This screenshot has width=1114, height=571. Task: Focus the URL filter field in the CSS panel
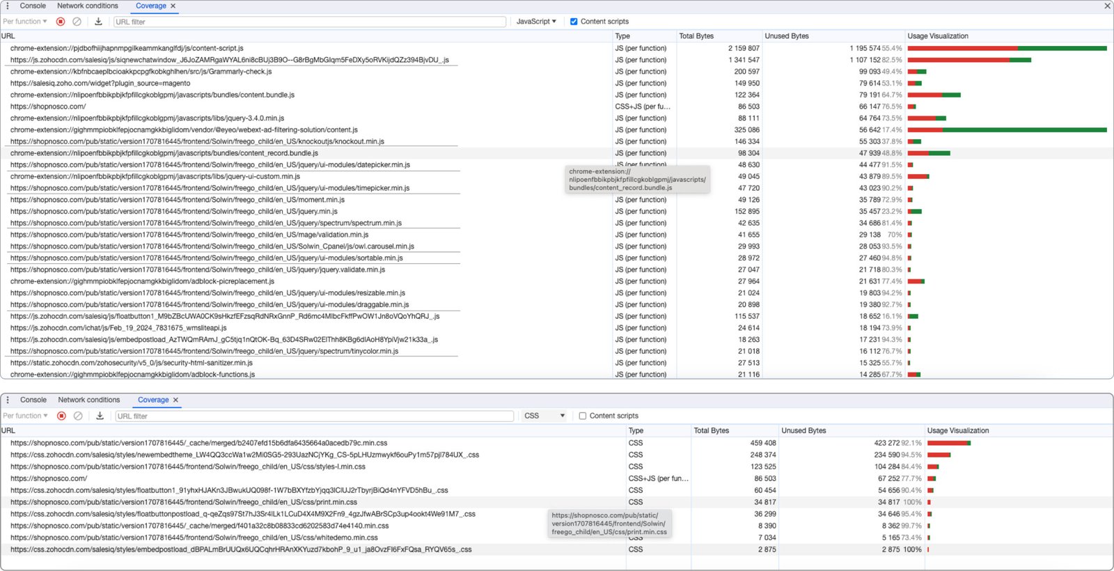coord(315,416)
